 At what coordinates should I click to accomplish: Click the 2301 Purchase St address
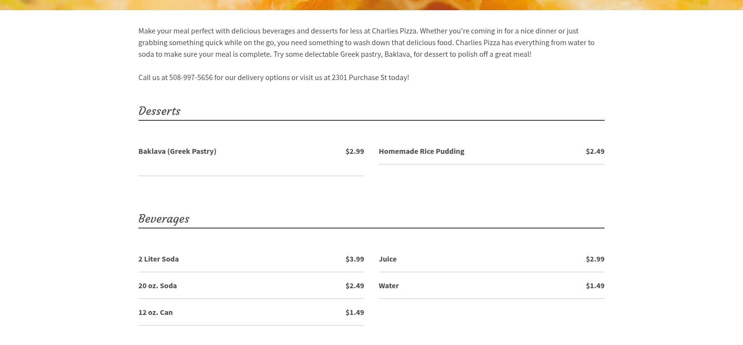tap(359, 78)
